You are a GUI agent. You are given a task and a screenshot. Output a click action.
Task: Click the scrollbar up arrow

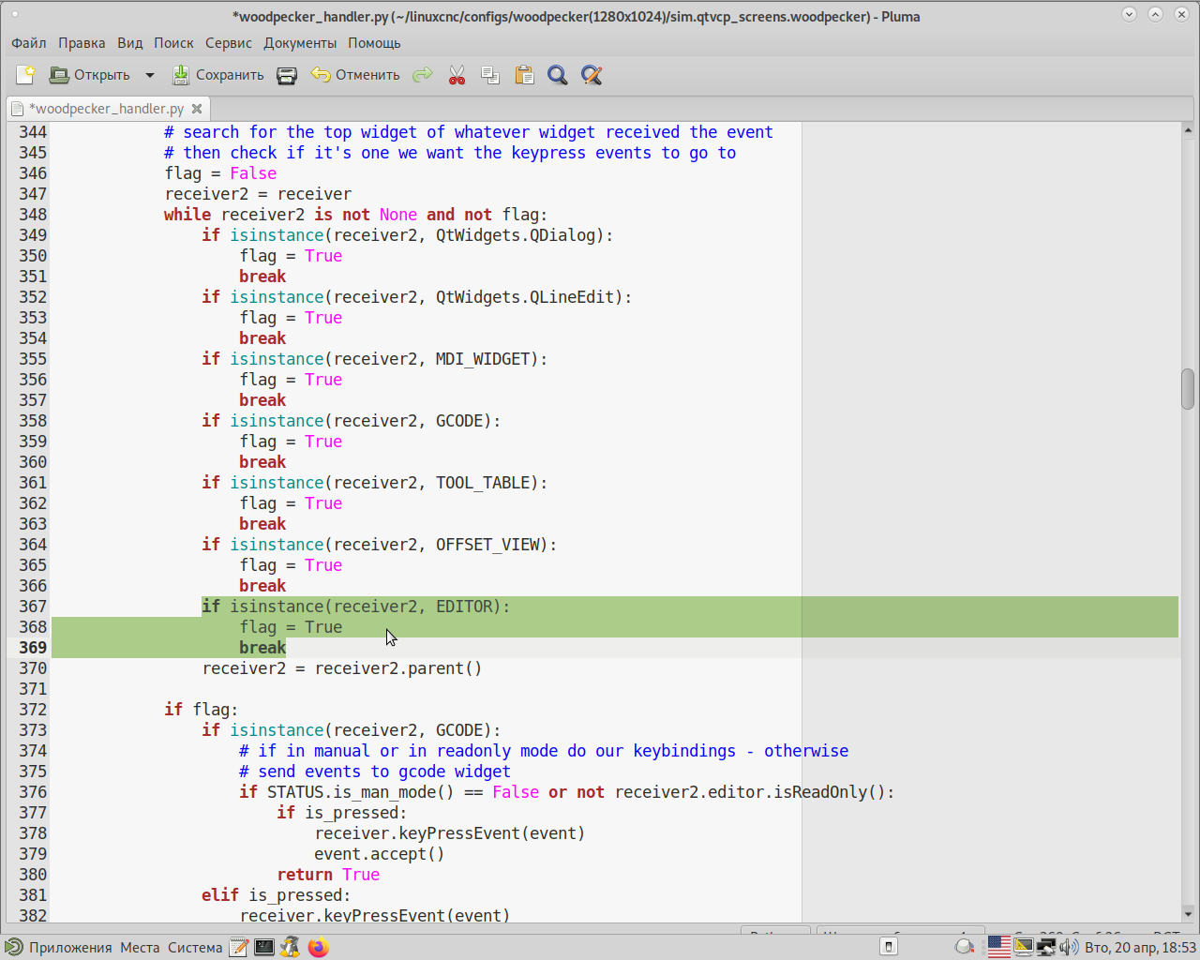click(x=1188, y=129)
